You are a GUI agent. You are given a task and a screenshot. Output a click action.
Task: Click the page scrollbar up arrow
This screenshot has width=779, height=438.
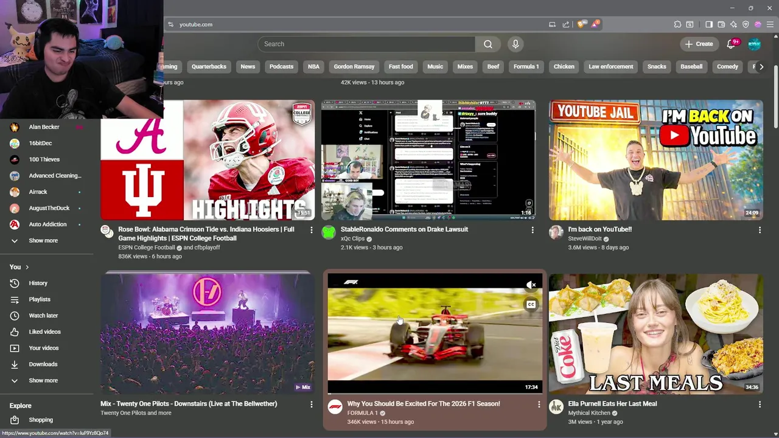tap(775, 37)
